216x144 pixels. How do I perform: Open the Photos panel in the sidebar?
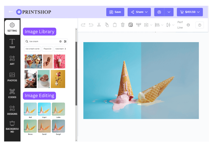click(x=12, y=77)
